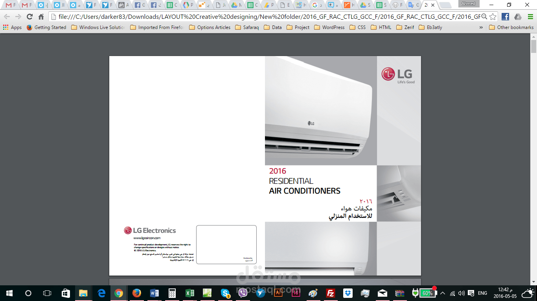Launch the Windows Store from taskbar

[66, 293]
